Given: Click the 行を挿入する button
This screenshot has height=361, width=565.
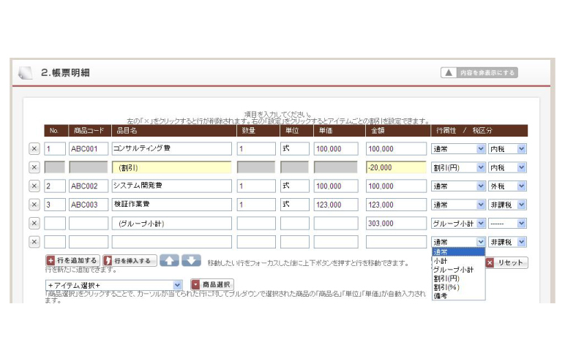Looking at the screenshot, I should 130,261.
